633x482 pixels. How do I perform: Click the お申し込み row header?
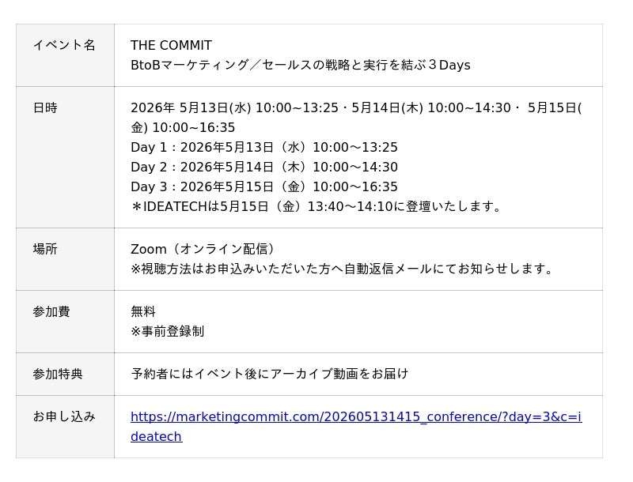pyautogui.click(x=64, y=417)
